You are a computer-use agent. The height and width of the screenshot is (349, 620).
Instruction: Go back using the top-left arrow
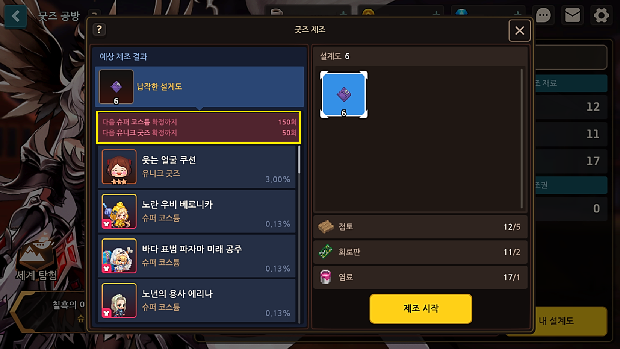[x=16, y=16]
